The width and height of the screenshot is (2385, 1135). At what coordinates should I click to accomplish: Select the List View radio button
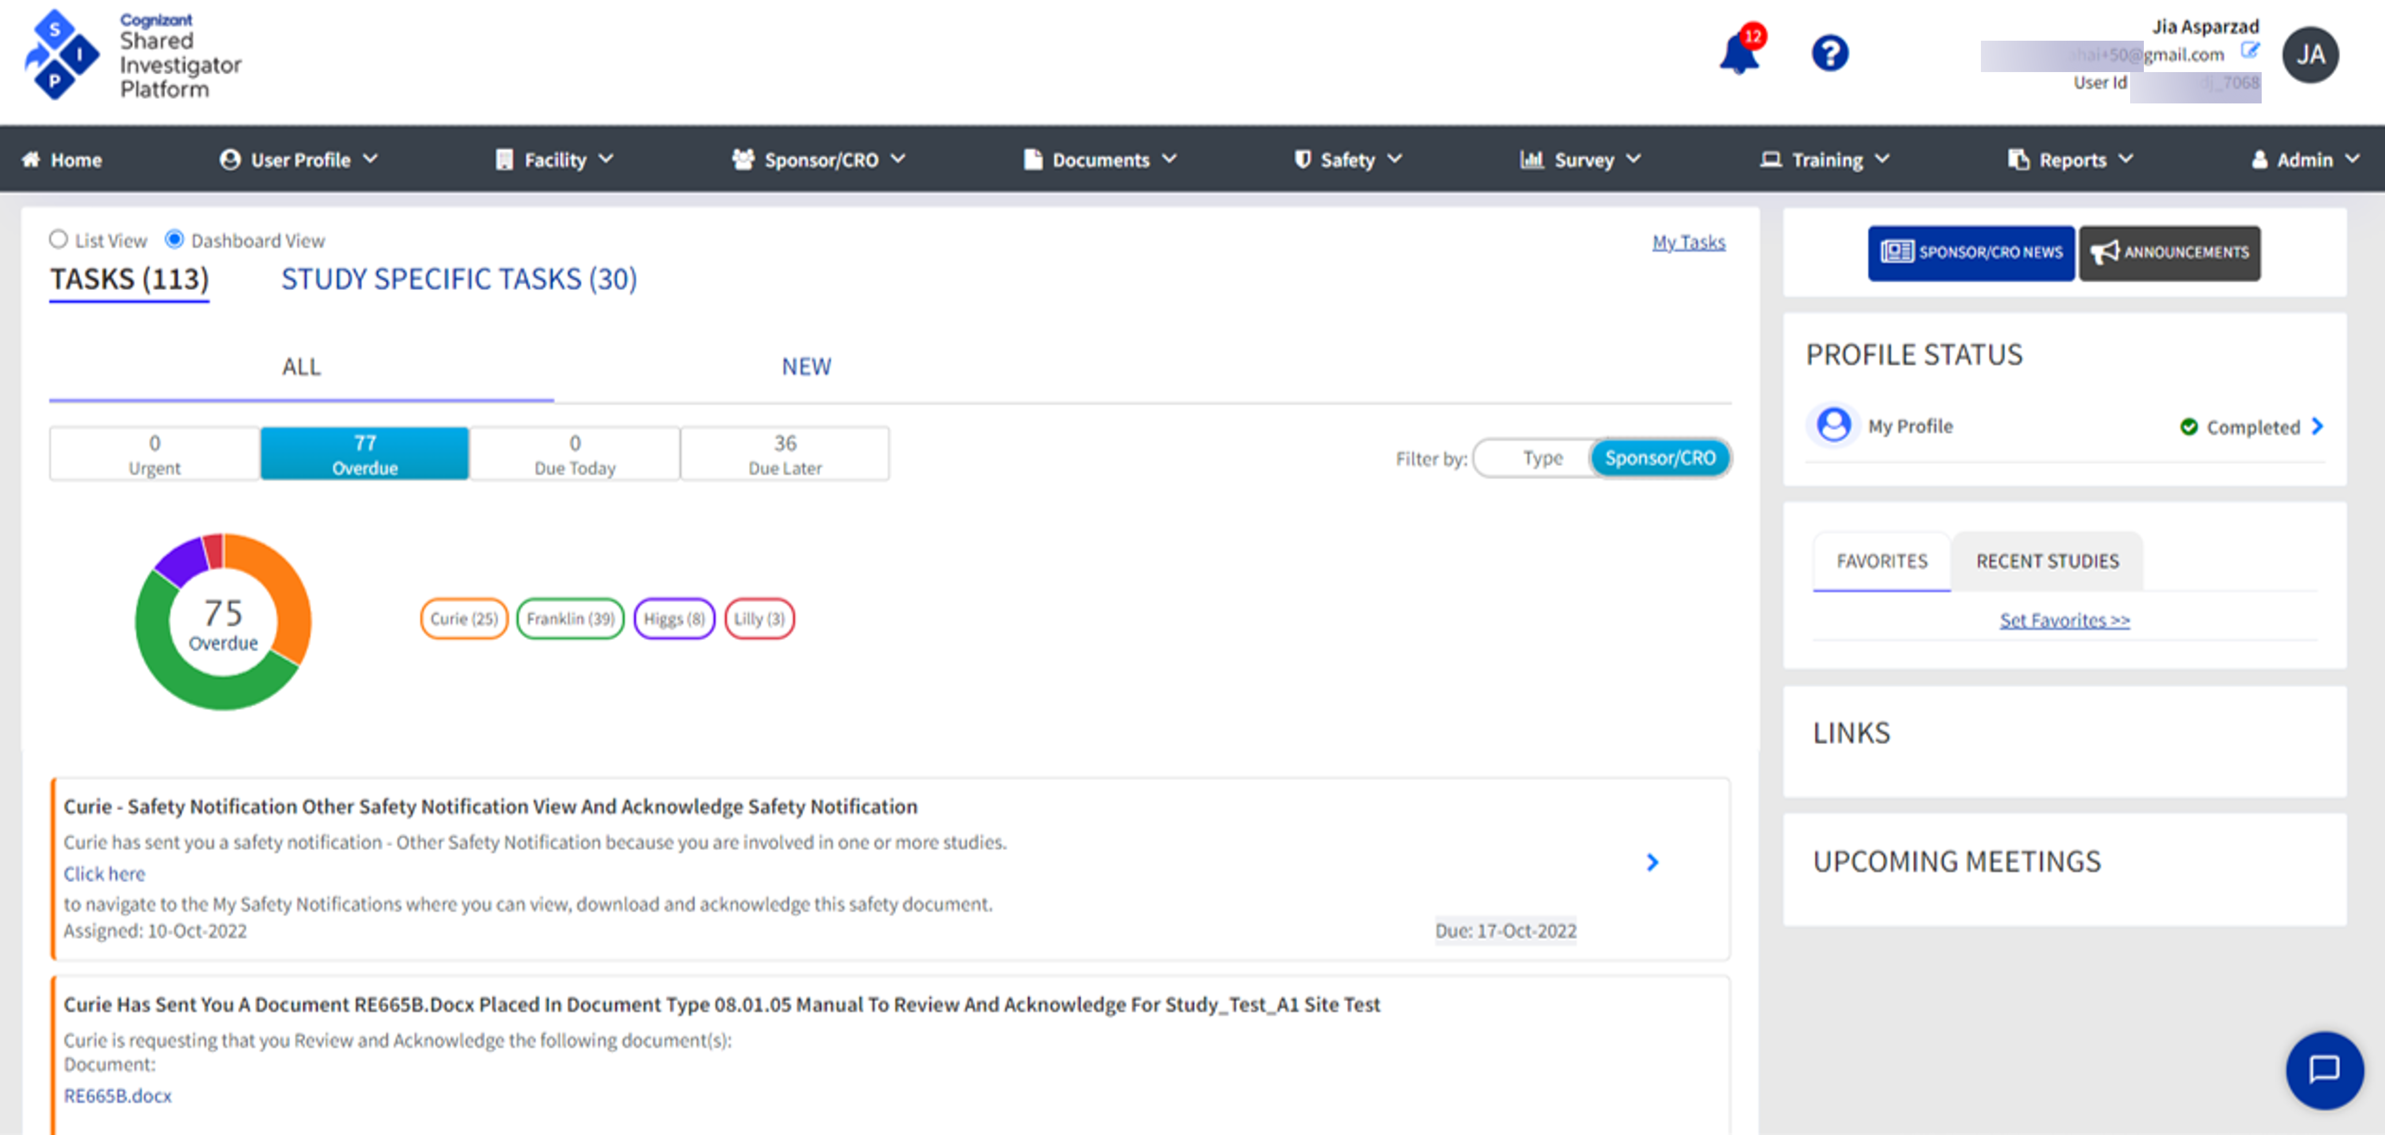coord(58,239)
